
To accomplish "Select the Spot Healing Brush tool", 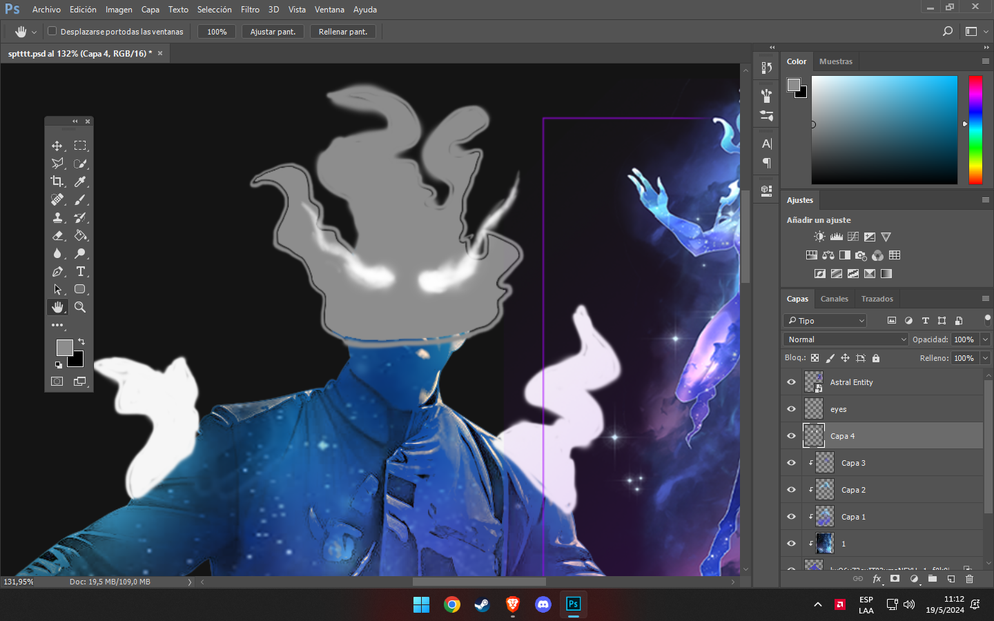I will pyautogui.click(x=57, y=199).
